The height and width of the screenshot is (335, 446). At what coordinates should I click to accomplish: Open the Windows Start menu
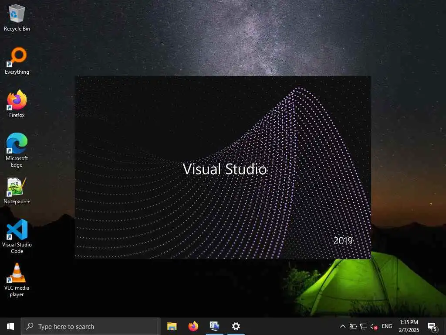coord(10,326)
